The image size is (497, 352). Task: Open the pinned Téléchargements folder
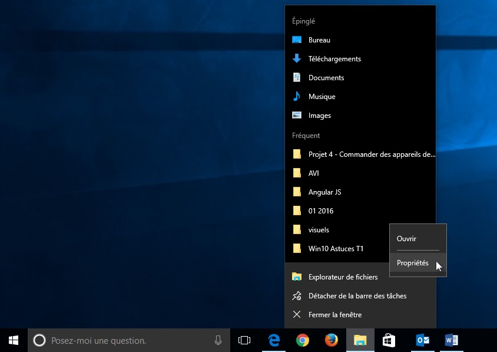tap(334, 59)
